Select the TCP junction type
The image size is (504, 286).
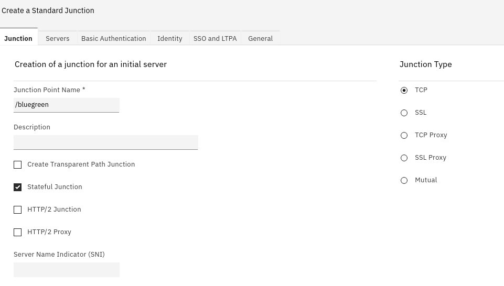point(404,90)
